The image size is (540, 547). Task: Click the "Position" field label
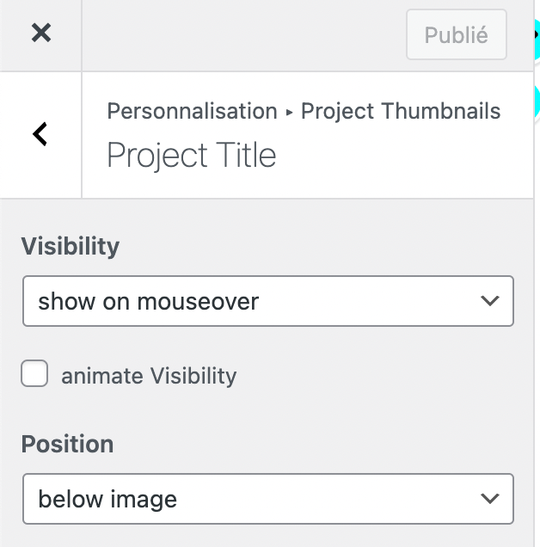pyautogui.click(x=67, y=444)
